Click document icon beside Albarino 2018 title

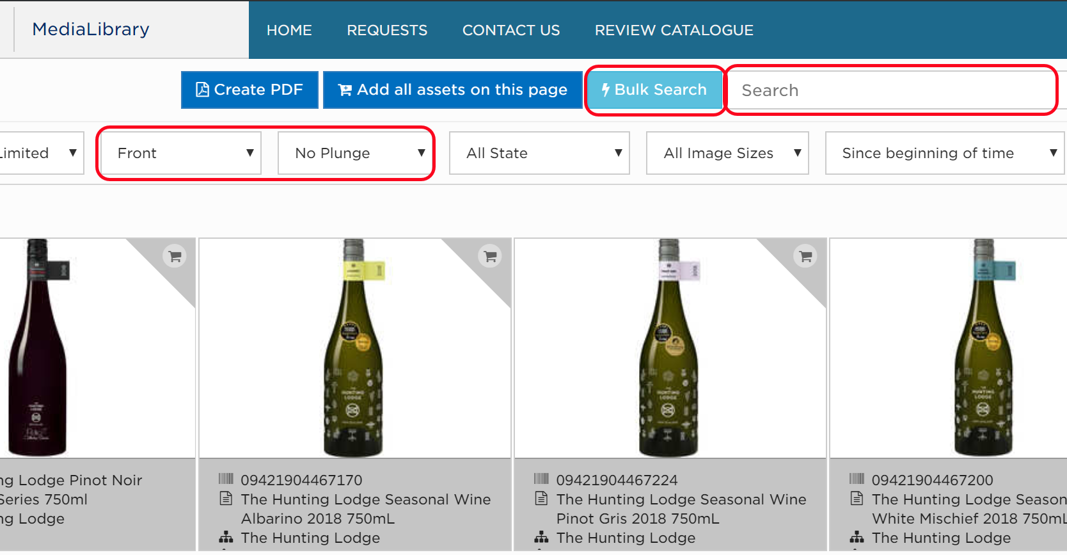(226, 498)
